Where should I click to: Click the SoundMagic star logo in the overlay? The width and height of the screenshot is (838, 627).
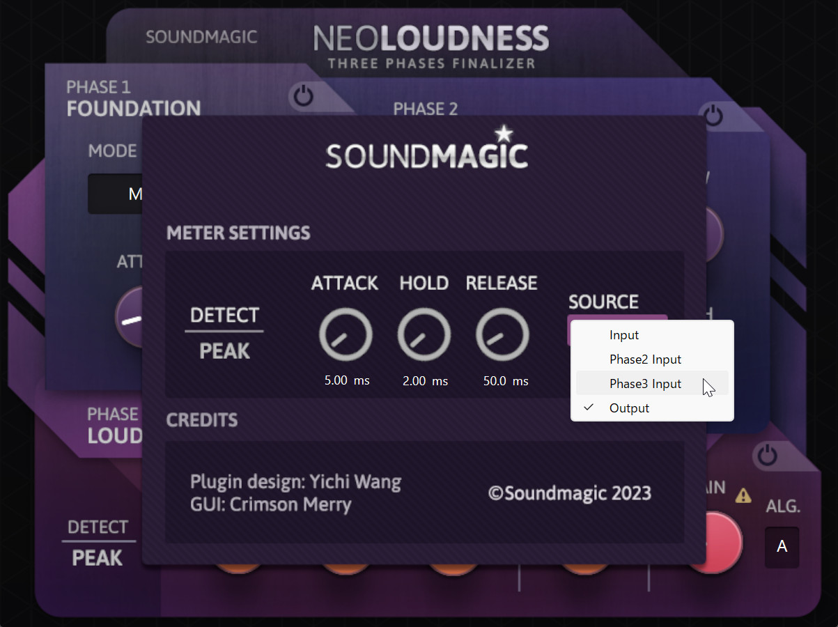[427, 148]
